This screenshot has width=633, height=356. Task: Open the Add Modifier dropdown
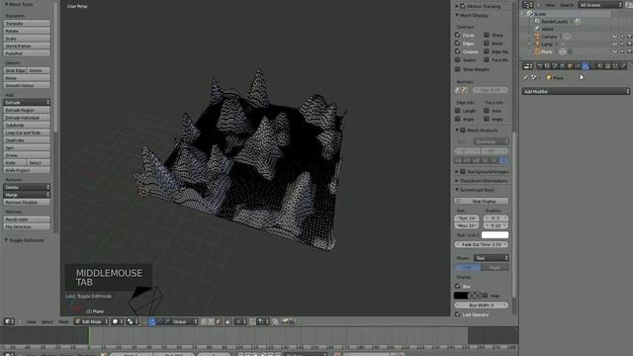coord(576,92)
